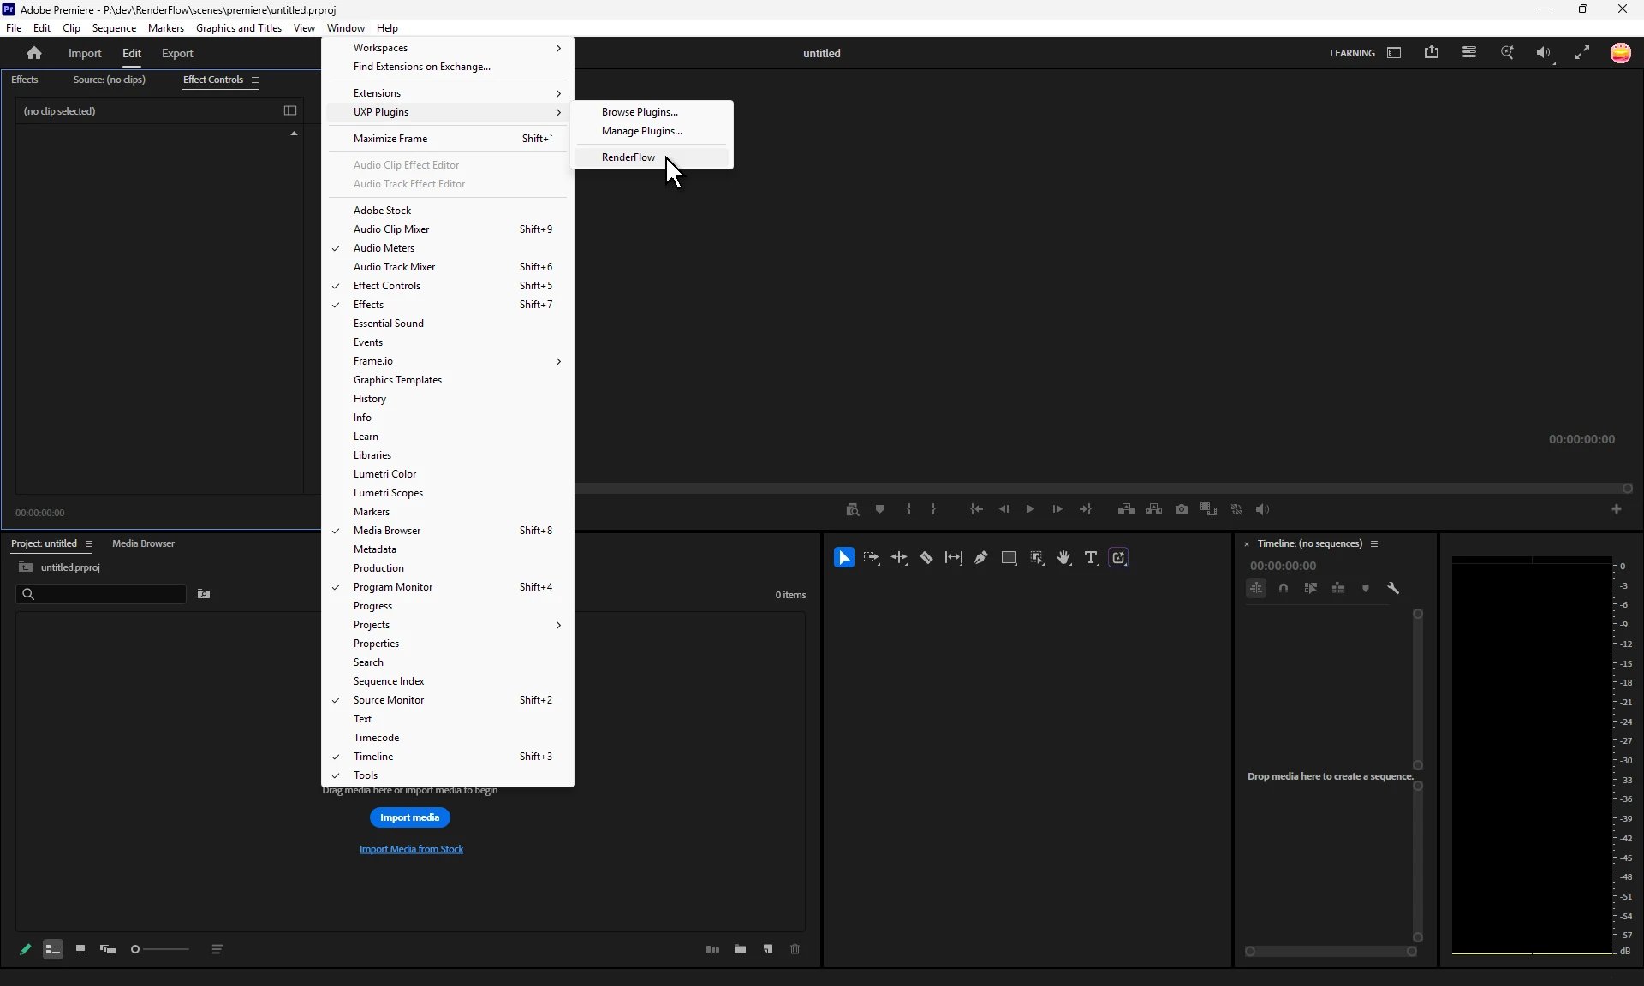
Task: Open Import Media from Stock link
Action: coord(411,849)
